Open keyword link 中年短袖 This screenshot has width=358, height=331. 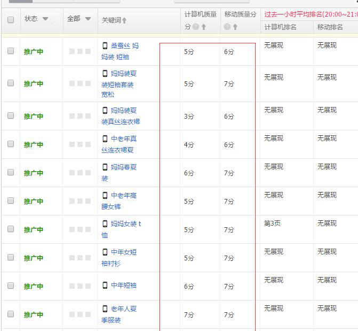tap(124, 285)
